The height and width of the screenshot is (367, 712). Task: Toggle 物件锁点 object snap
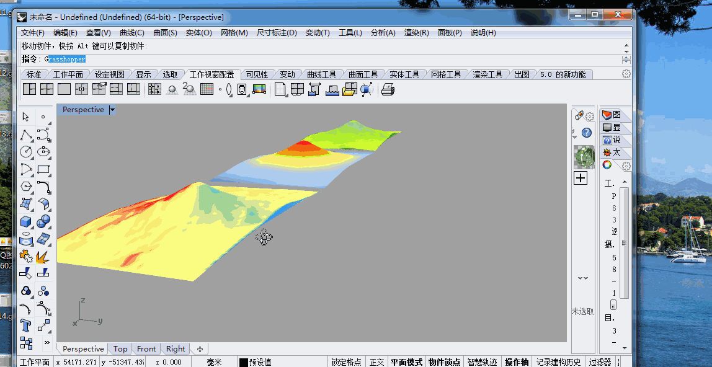(x=445, y=362)
